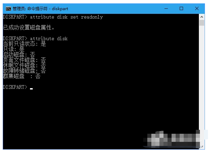The width and height of the screenshot is (209, 153).
Task: Click the 只读: 是 output line
Action: click(14, 49)
